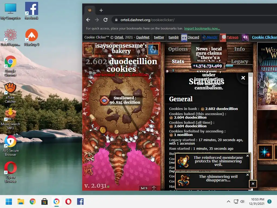277x208 pixels.
Task: Open the tumblr link
Action: (173, 37)
